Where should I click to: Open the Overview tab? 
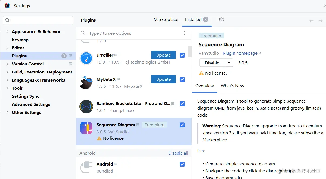point(205,86)
